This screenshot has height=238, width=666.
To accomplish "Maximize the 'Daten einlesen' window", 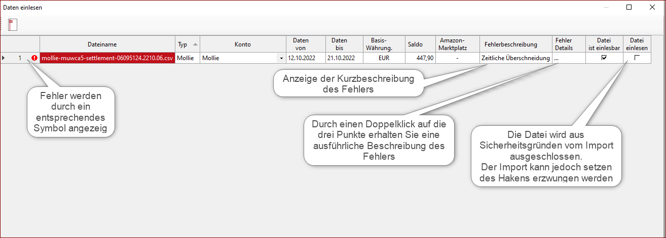I will [629, 7].
